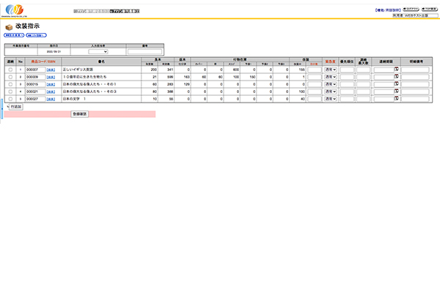The height and width of the screenshot is (293, 440).
Task: Tick the checkbox for product 000027
Action: [x=10, y=99]
